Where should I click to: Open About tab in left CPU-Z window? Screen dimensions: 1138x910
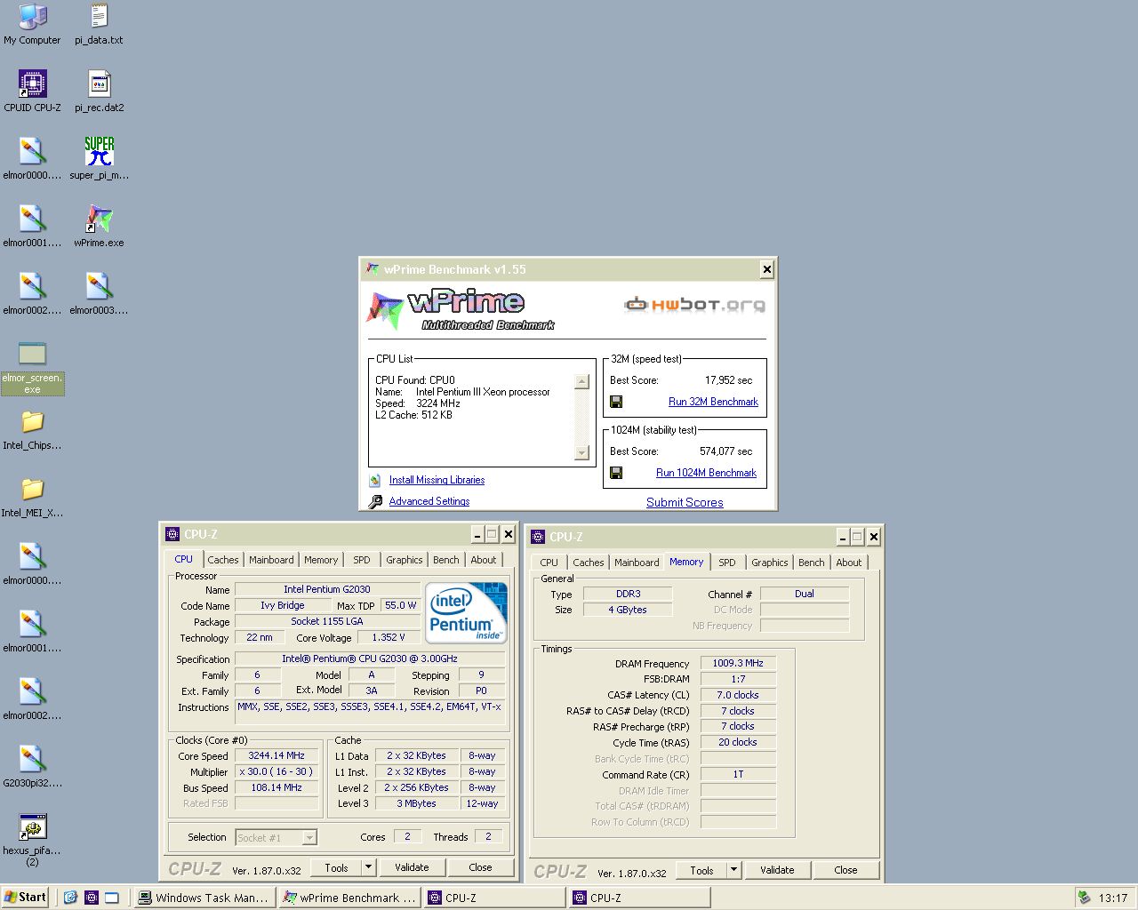(x=484, y=560)
